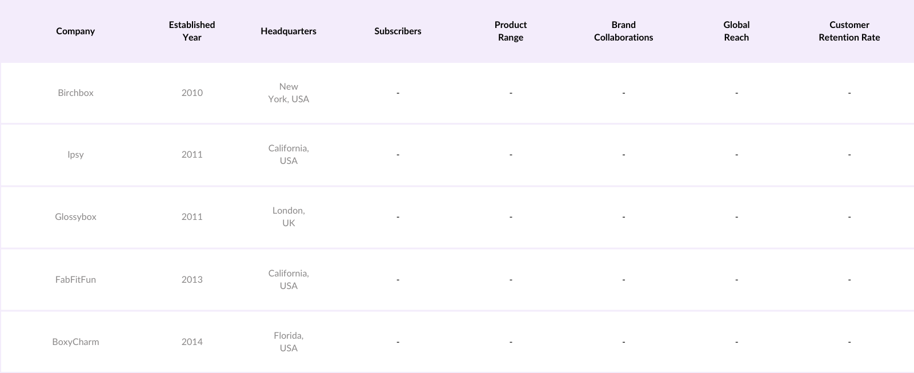This screenshot has width=914, height=373.
Task: Select the New York, USA headquarters cell
Action: (x=288, y=93)
